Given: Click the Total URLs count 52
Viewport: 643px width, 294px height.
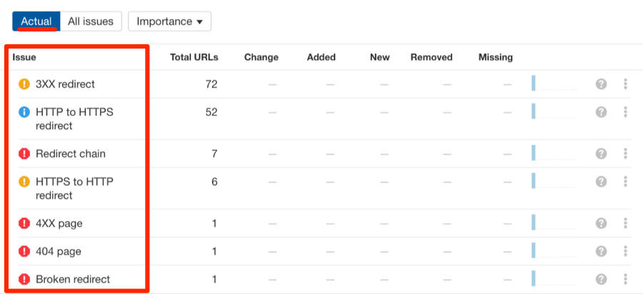Looking at the screenshot, I should pos(211,112).
